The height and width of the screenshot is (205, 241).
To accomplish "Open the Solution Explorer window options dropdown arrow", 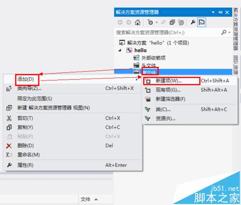I will (213, 12).
